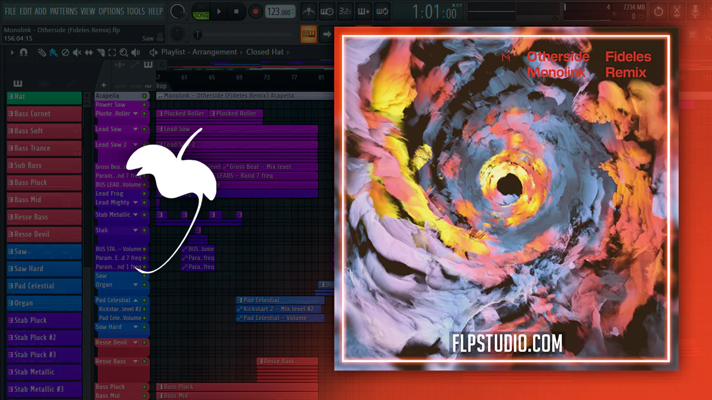This screenshot has height=400, width=712.
Task: Select the Draw pencil tool in playlist toolbar
Action: pos(42,52)
